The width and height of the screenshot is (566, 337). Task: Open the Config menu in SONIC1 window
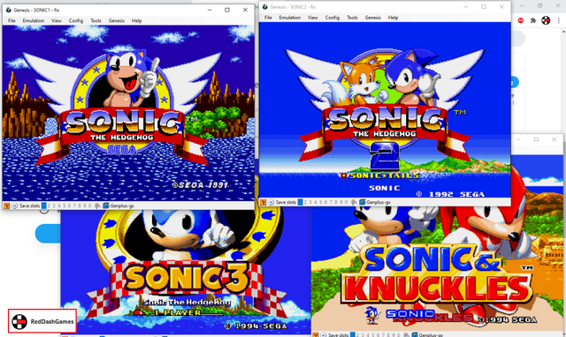coord(76,21)
